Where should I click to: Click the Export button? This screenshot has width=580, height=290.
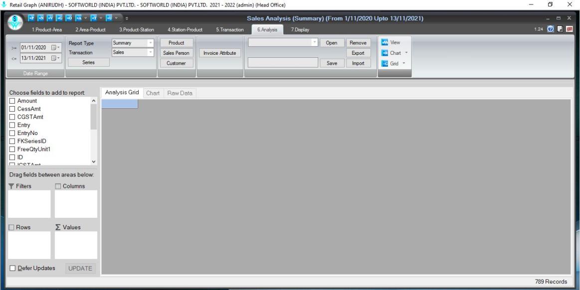[x=358, y=53]
